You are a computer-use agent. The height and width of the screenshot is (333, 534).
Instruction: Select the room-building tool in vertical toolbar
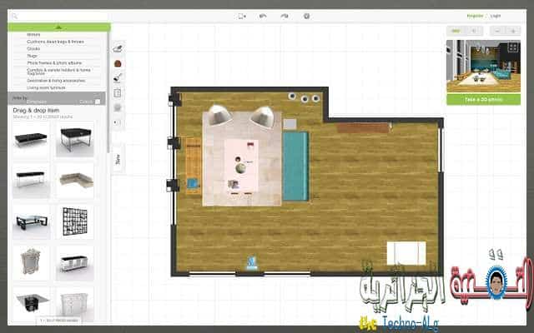coord(118,48)
